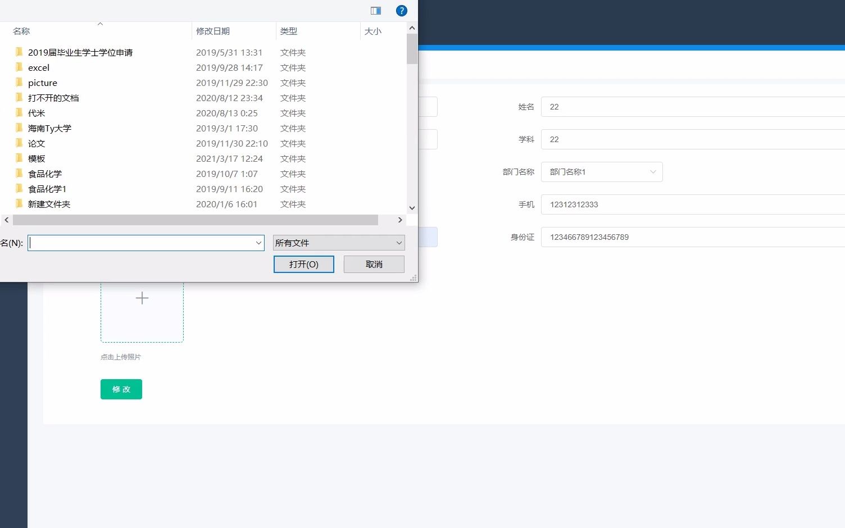Image resolution: width=845 pixels, height=528 pixels.
Task: Open the 部门名称1 department dropdown
Action: (602, 172)
